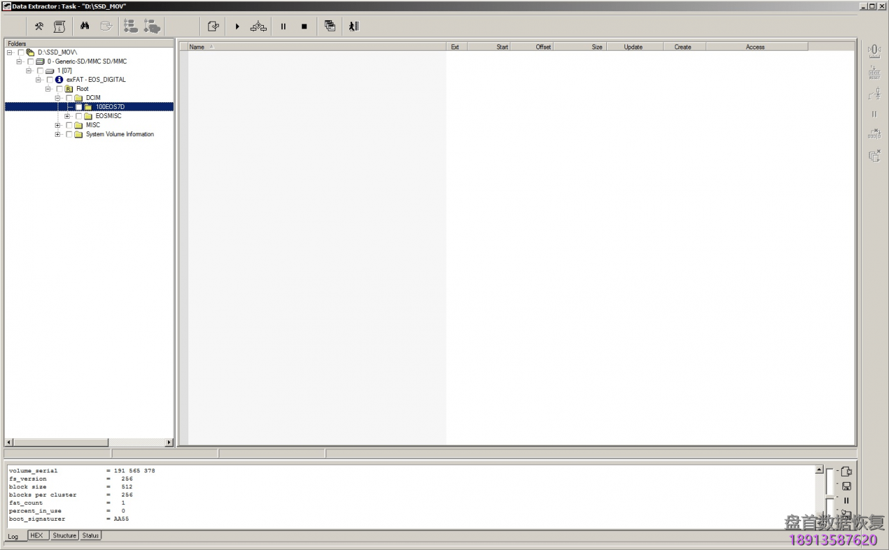Viewport: 889px width, 550px height.
Task: Click the folder tree horizontal scrollbar
Action: pos(90,442)
